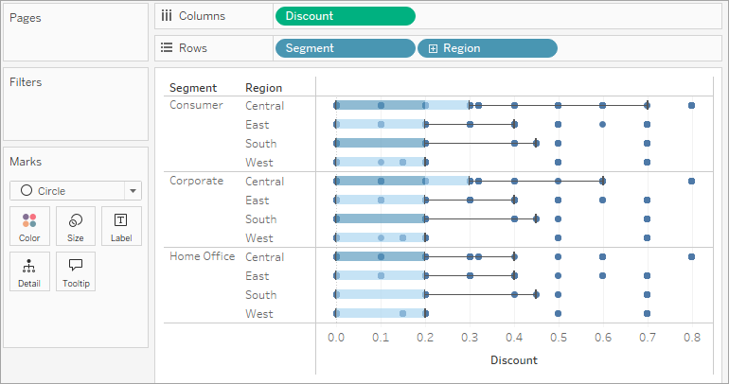Select the Consumer segment label

[196, 105]
